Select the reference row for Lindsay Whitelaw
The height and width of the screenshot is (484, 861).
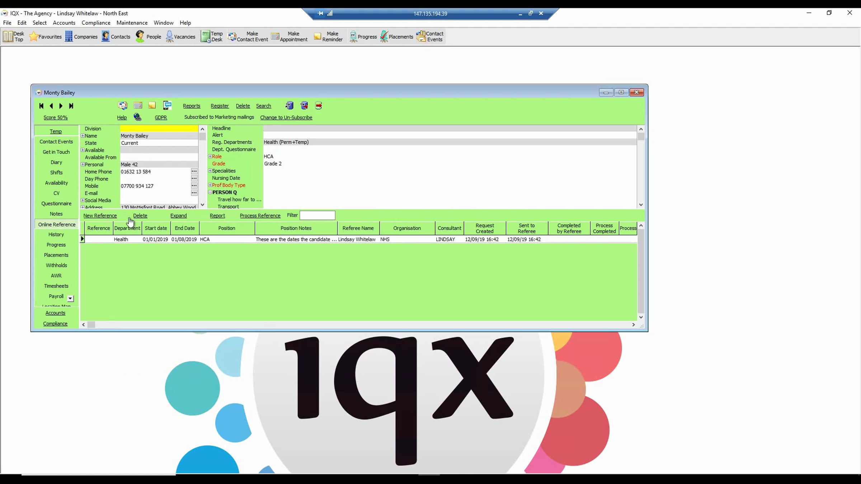(359, 239)
